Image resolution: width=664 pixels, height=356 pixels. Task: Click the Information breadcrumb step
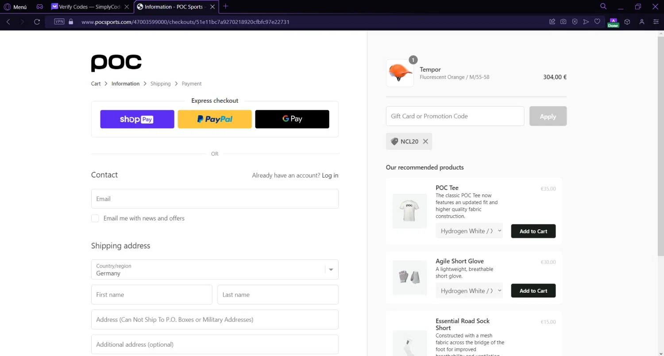(125, 84)
